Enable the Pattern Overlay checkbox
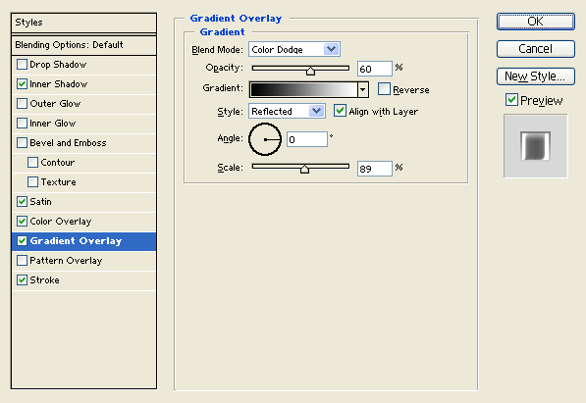This screenshot has height=403, width=586. pos(22,260)
